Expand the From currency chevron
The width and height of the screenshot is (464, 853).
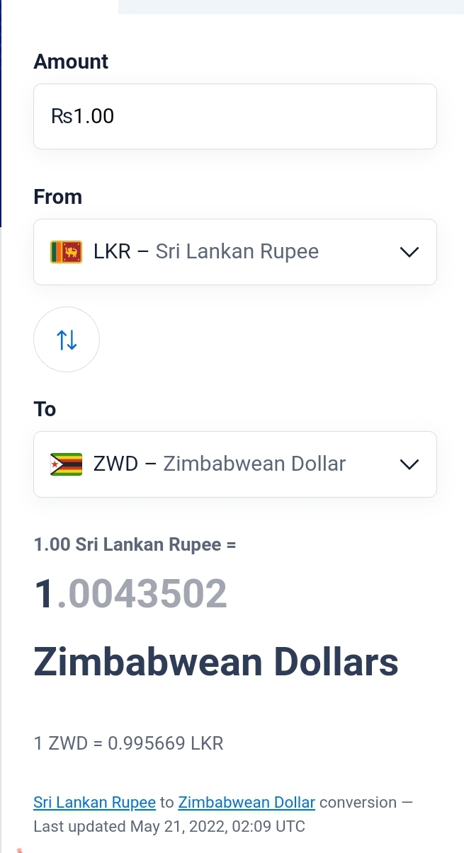pos(409,252)
